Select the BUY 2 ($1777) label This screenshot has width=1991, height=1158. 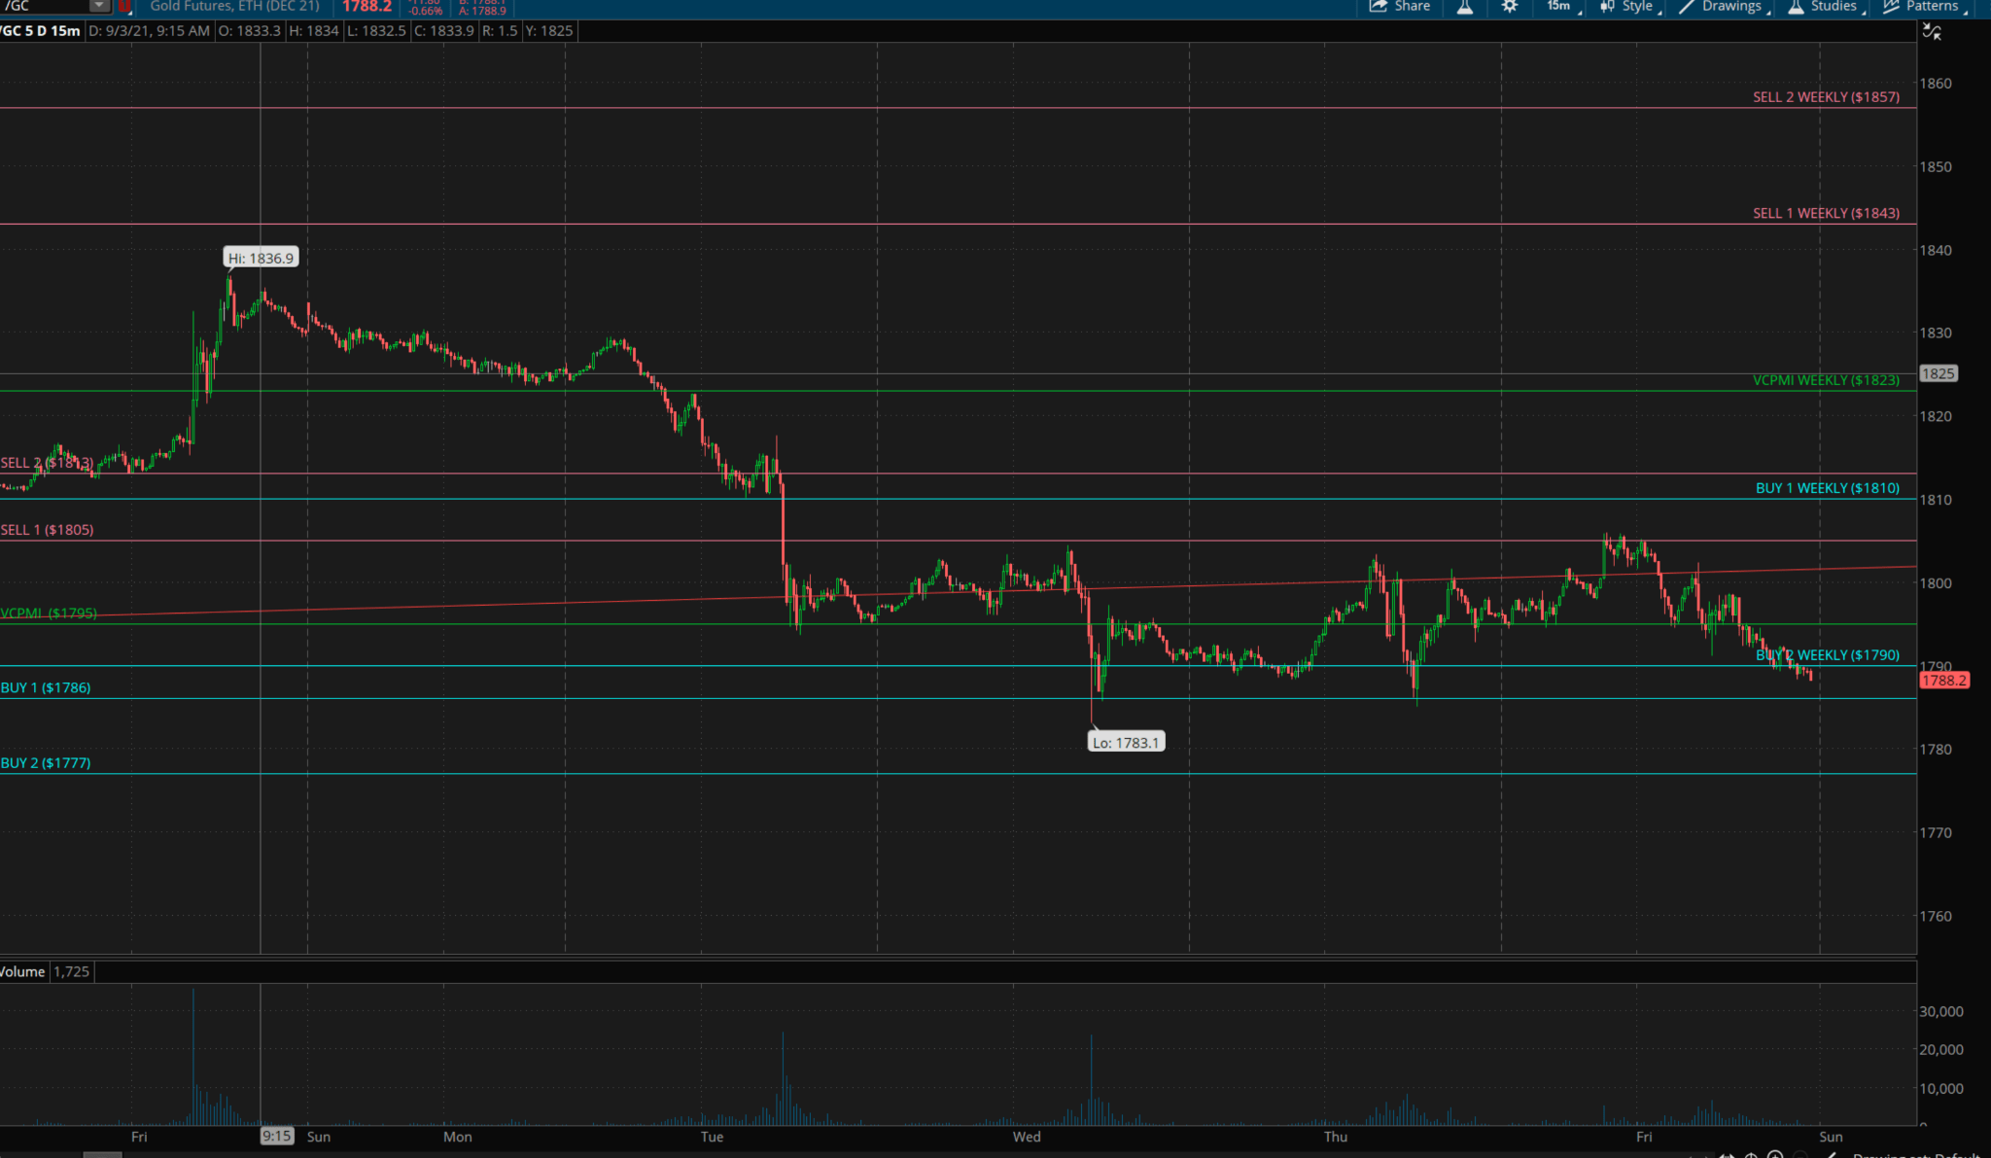tap(46, 763)
